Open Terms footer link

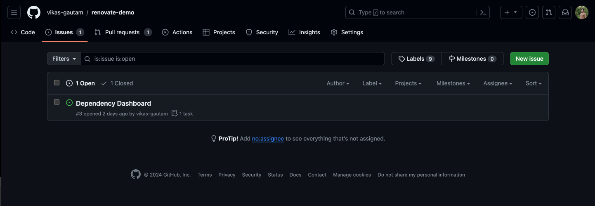[205, 175]
